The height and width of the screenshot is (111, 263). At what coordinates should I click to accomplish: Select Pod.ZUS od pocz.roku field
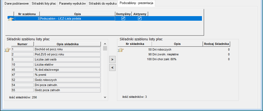(67, 55)
